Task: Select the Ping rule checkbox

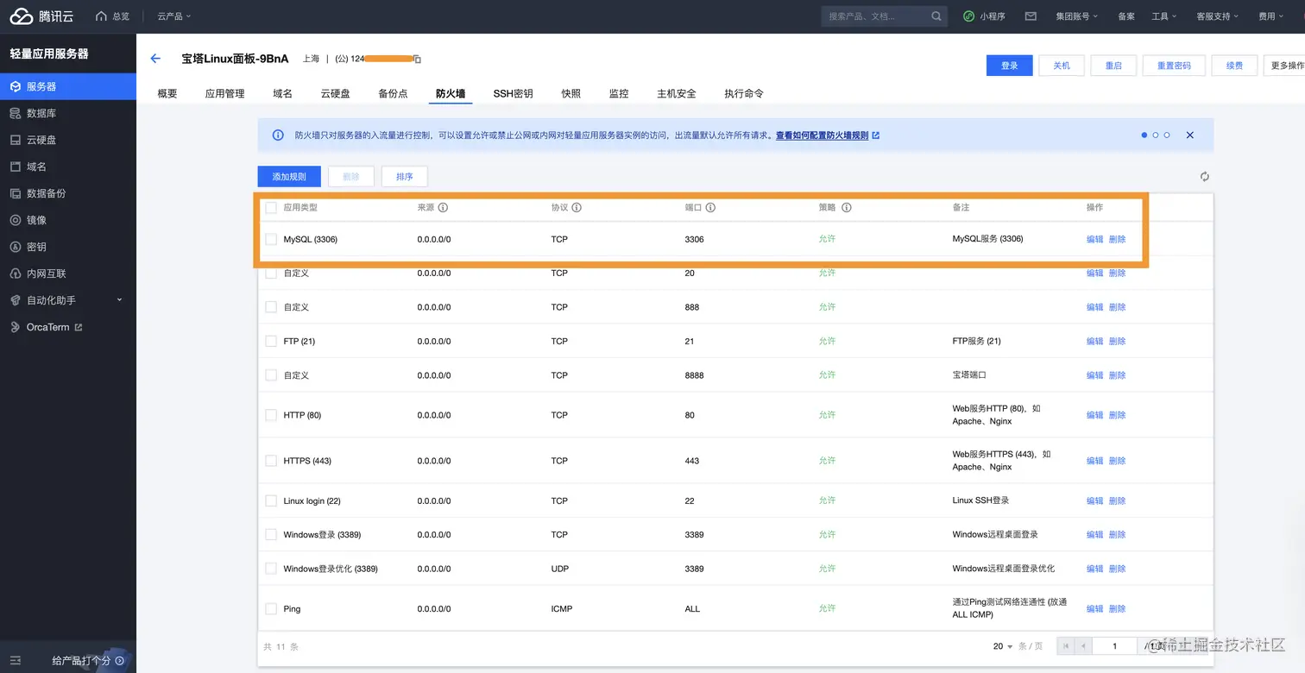Action: (x=271, y=609)
